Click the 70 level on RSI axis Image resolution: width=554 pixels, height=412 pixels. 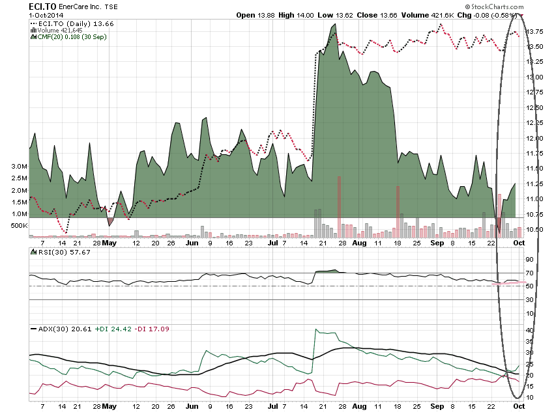point(529,273)
